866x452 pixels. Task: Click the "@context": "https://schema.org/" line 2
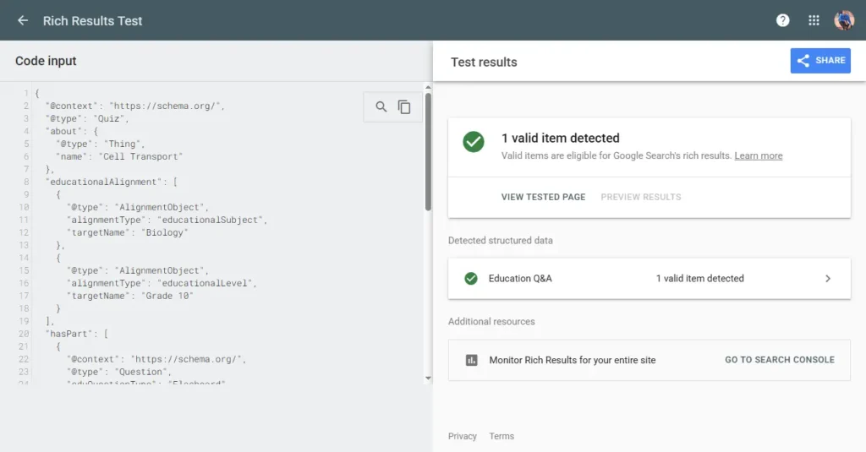pyautogui.click(x=134, y=106)
